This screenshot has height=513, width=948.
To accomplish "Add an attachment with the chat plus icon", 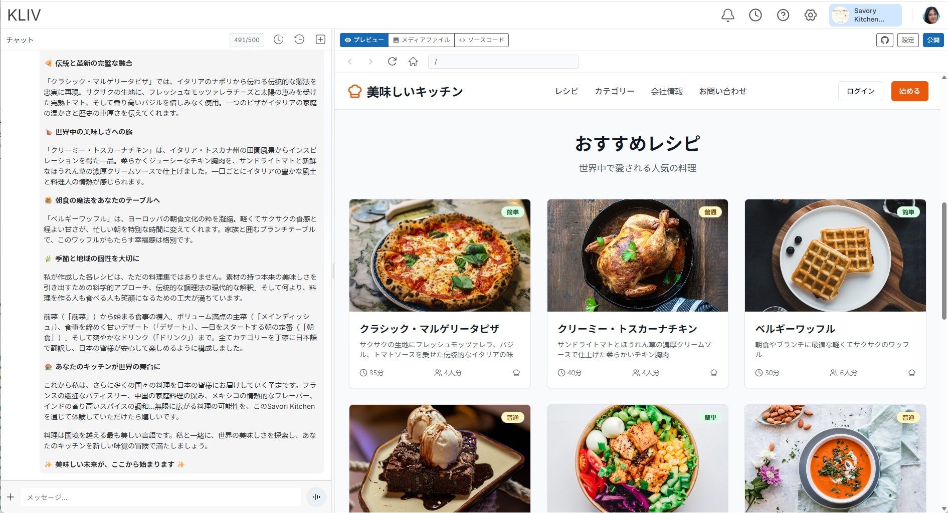I will 11,497.
